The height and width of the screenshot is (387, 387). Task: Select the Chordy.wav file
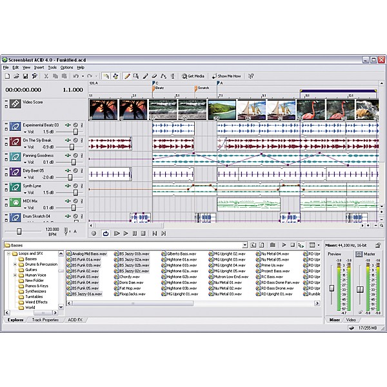tap(127, 277)
